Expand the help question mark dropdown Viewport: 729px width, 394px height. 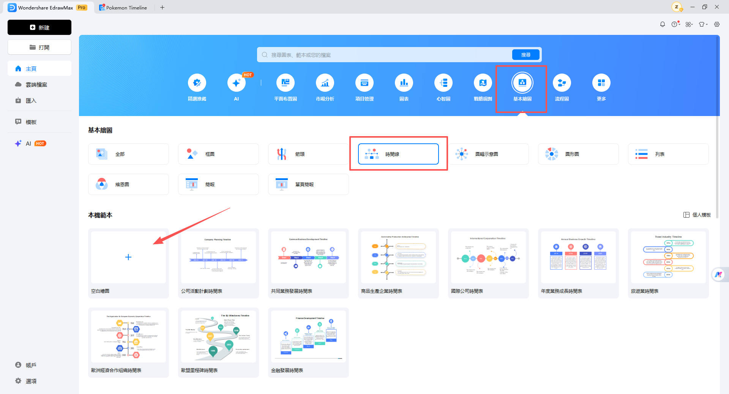point(675,24)
